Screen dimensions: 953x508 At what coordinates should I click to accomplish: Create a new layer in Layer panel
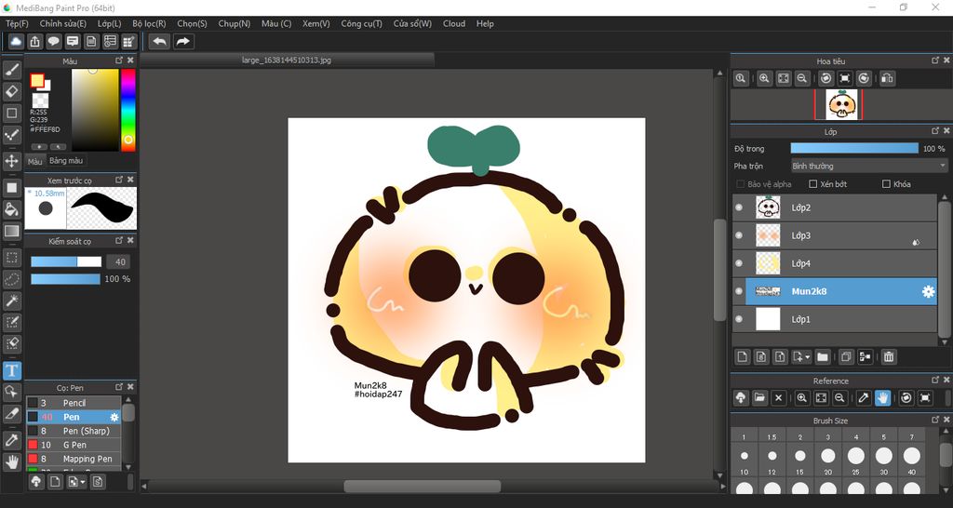tap(742, 357)
